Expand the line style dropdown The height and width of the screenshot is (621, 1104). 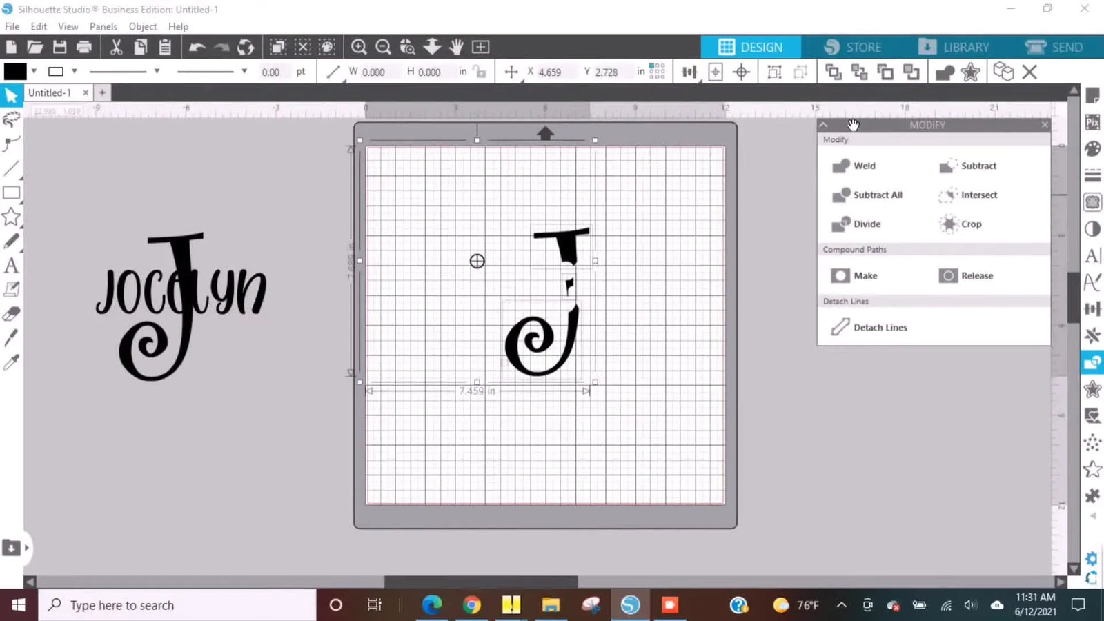[x=157, y=71]
